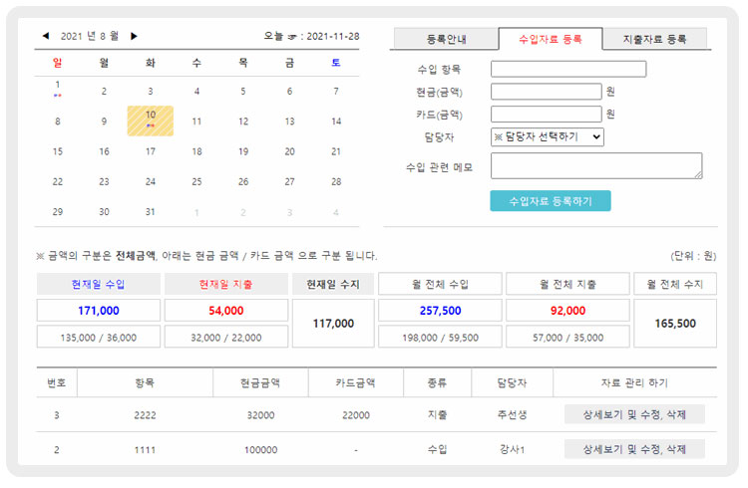Click the 수입 관련 메모 text area

coord(596,165)
